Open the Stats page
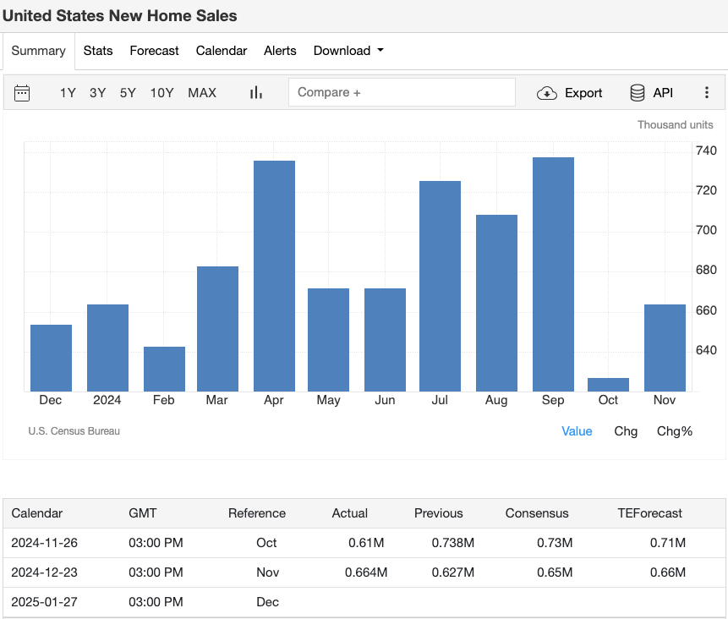The height and width of the screenshot is (619, 728). coord(98,51)
